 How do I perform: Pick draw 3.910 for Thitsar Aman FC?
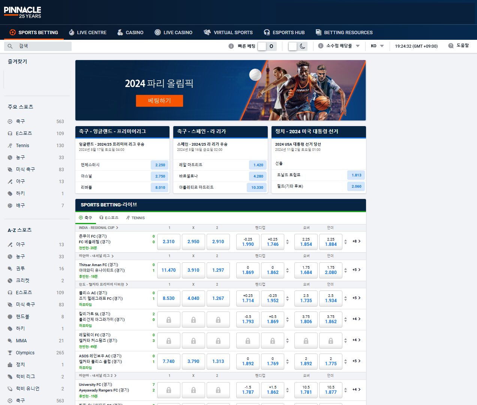click(x=193, y=270)
